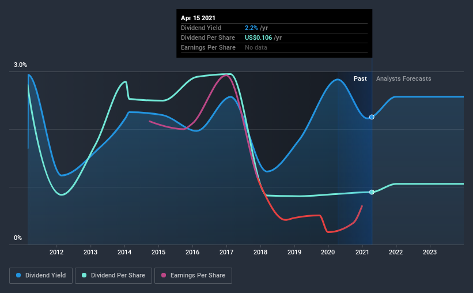
Task: Click the 2015 year label on the axis
Action: click(158, 252)
